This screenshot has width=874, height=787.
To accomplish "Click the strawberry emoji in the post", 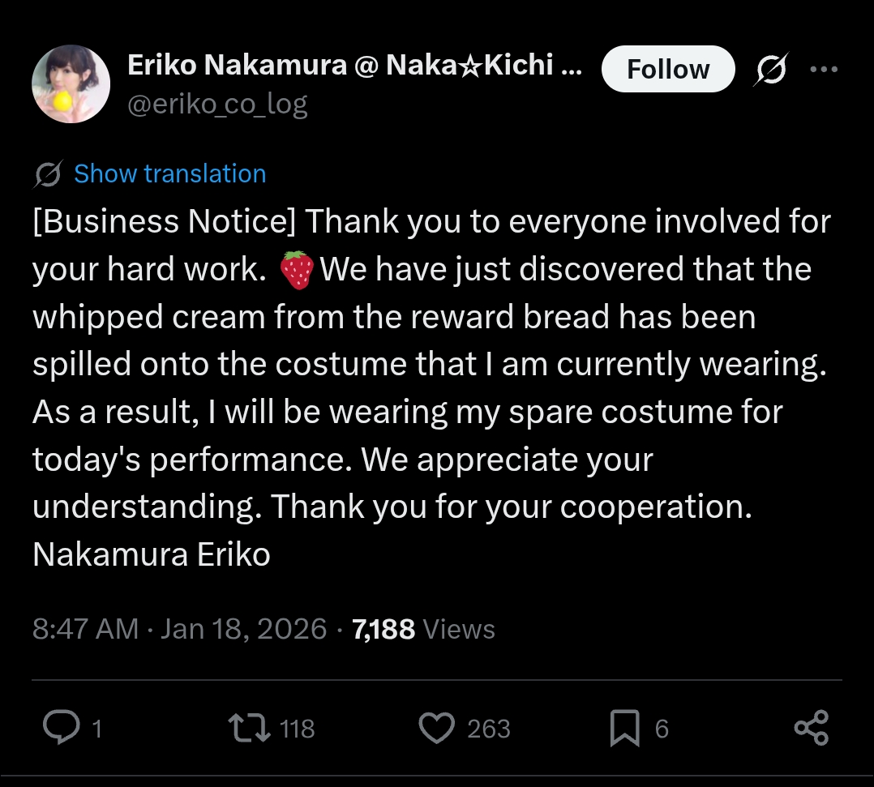I will pos(297,270).
